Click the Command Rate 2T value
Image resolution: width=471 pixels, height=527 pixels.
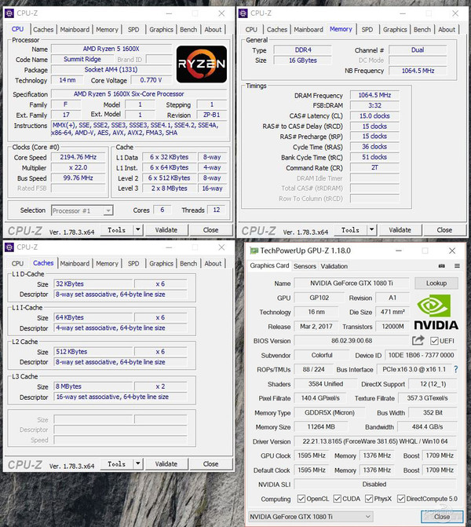pyautogui.click(x=374, y=168)
